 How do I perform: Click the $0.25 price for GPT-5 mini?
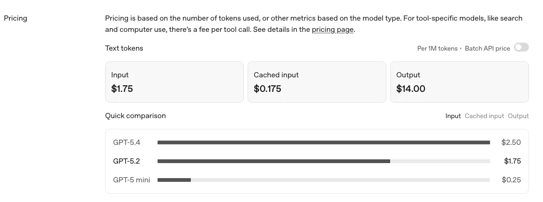[511, 180]
